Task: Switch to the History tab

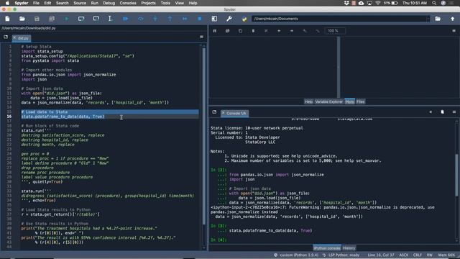Action: [349, 248]
